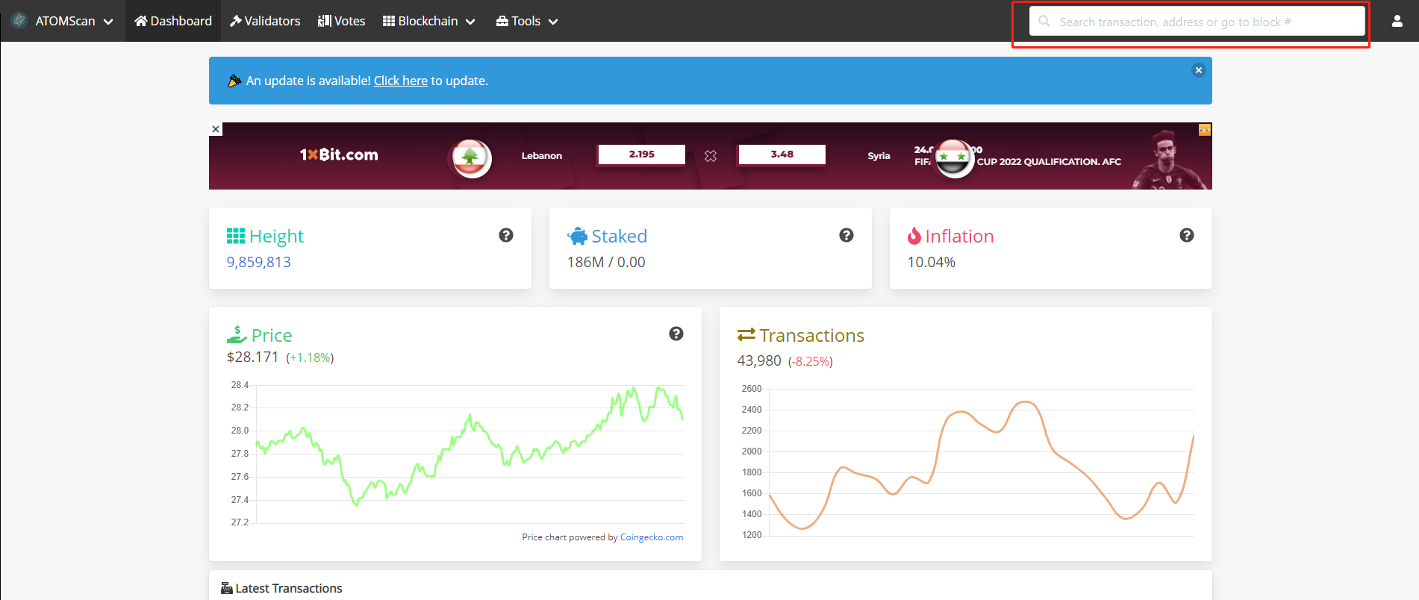Click the Inflation flame icon
1419x600 pixels.
pyautogui.click(x=914, y=237)
